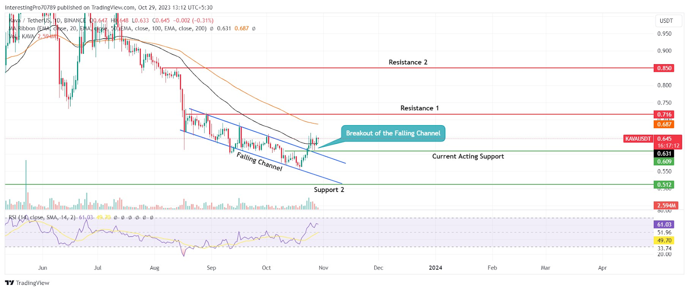Screen dimensions: 689x291
Task: Click the red KAVAUSDT symbol tag
Action: (x=638, y=139)
